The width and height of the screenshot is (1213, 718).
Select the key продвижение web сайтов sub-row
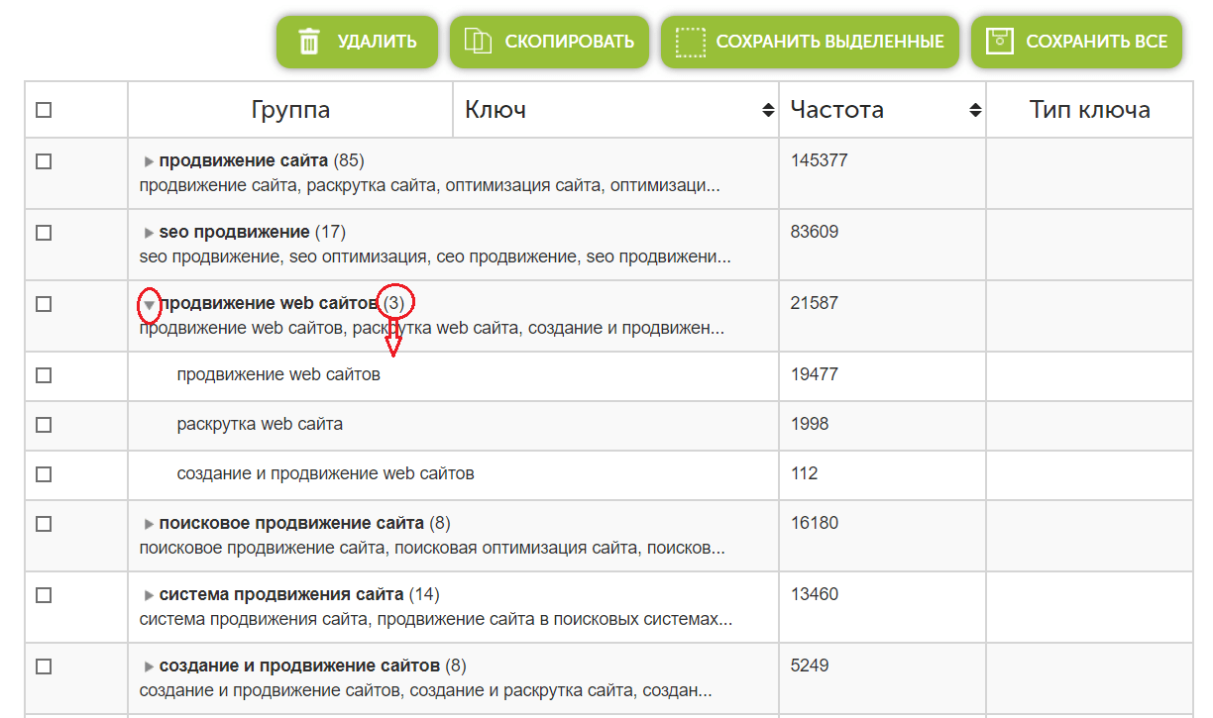pyautogui.click(x=278, y=375)
